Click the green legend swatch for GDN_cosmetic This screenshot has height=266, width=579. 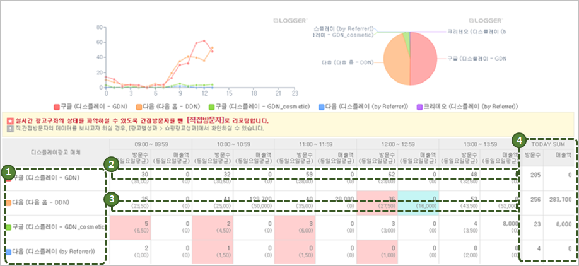tap(211, 107)
